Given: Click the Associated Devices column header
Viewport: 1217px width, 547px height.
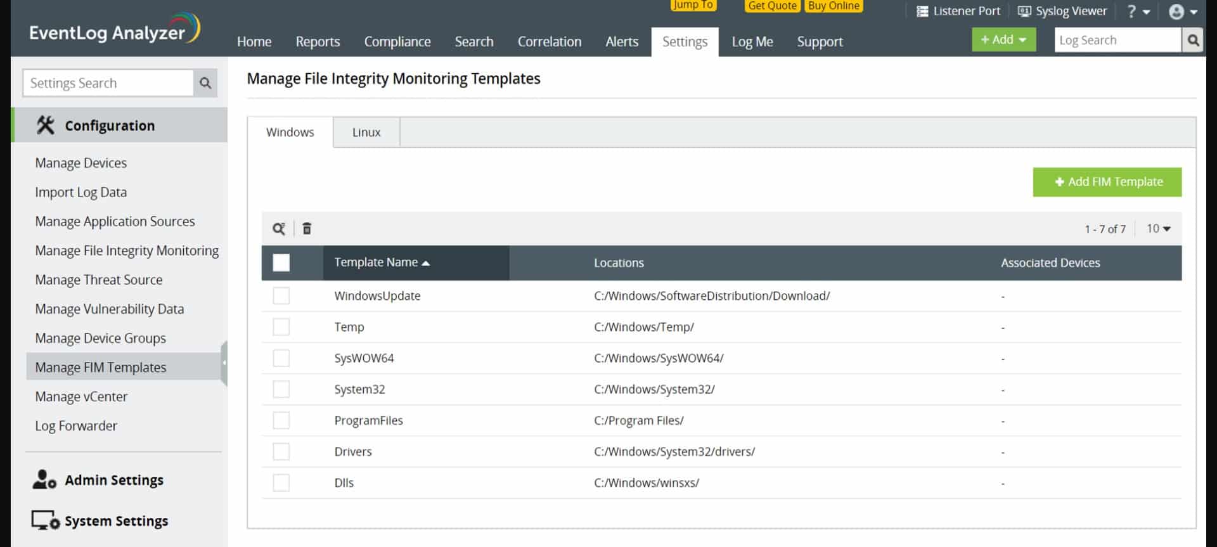Looking at the screenshot, I should pyautogui.click(x=1050, y=263).
